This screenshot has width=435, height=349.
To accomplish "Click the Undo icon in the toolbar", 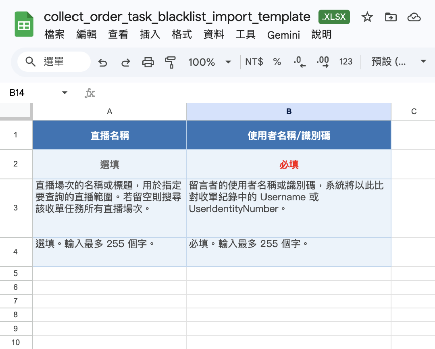I will 103,62.
